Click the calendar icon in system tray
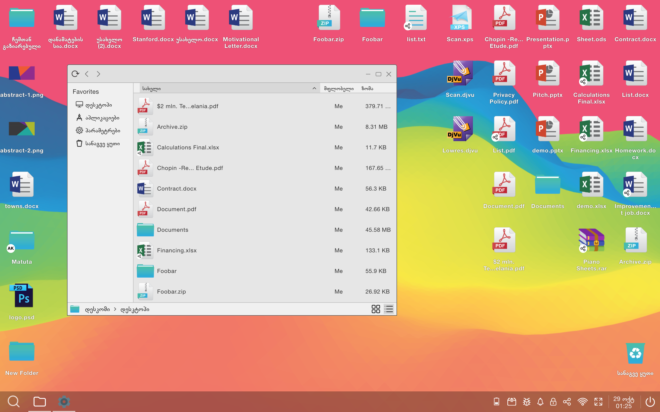The image size is (660, 412). 512,402
